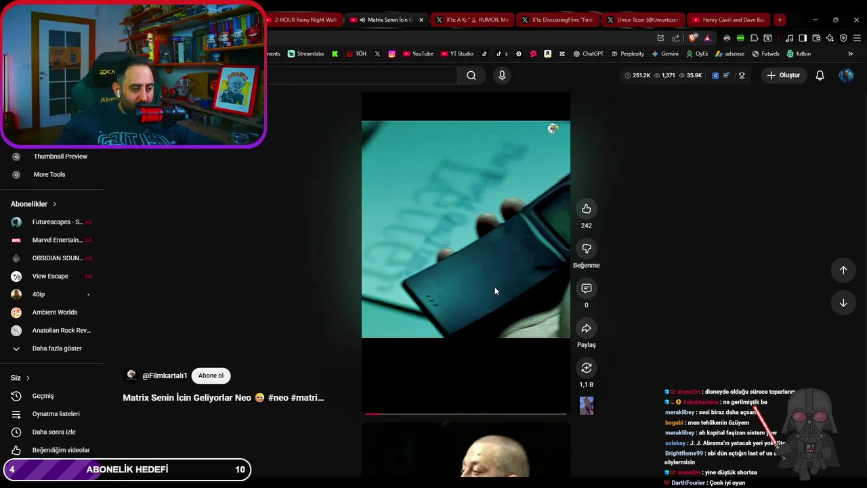Open Daha sonra izle list
Viewport: 867px width, 488px height.
53,432
